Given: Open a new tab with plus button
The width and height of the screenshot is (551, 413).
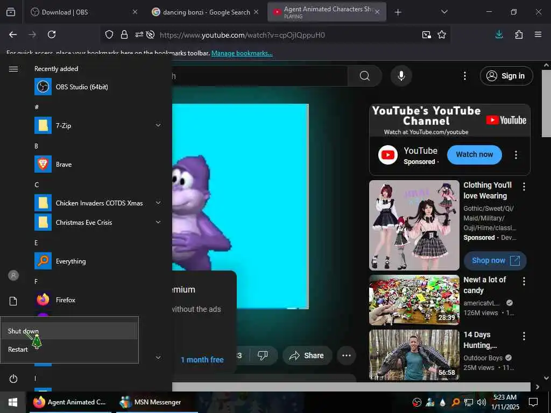Looking at the screenshot, I should point(398,12).
